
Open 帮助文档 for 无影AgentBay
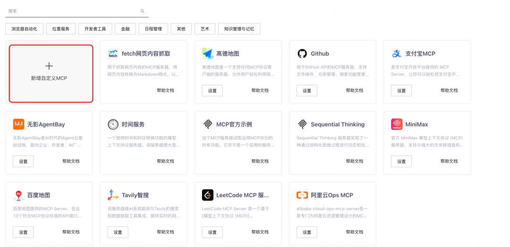click(71, 161)
